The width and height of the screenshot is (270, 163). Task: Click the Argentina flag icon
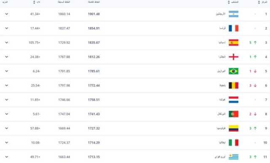click(233, 14)
